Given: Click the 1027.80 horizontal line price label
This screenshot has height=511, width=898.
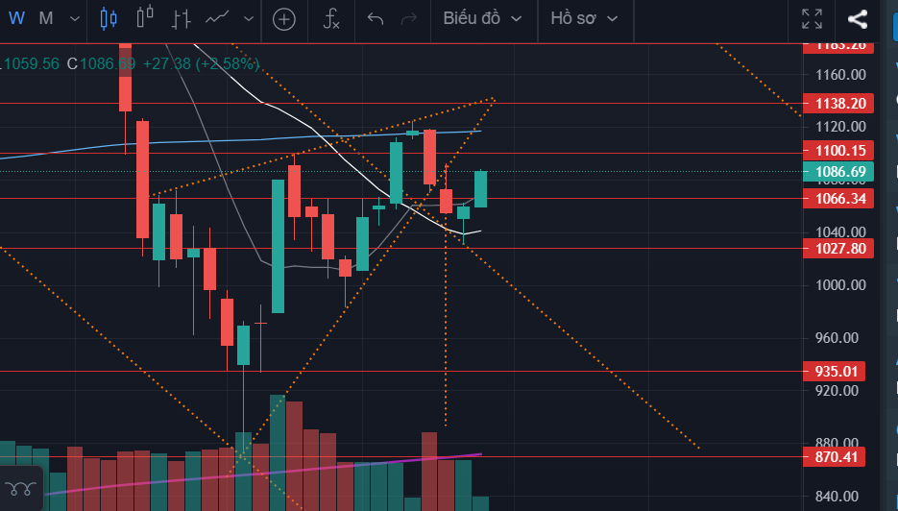Looking at the screenshot, I should [x=841, y=248].
